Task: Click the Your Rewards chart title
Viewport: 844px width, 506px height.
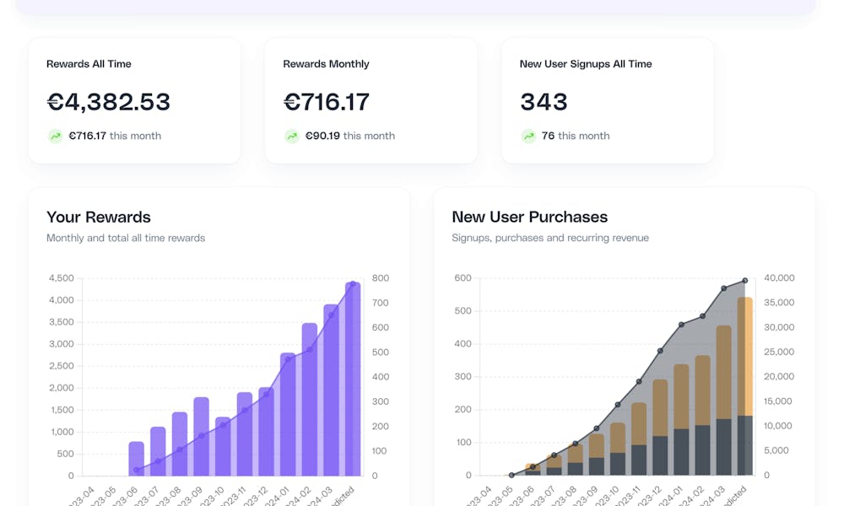Action: pyautogui.click(x=99, y=217)
